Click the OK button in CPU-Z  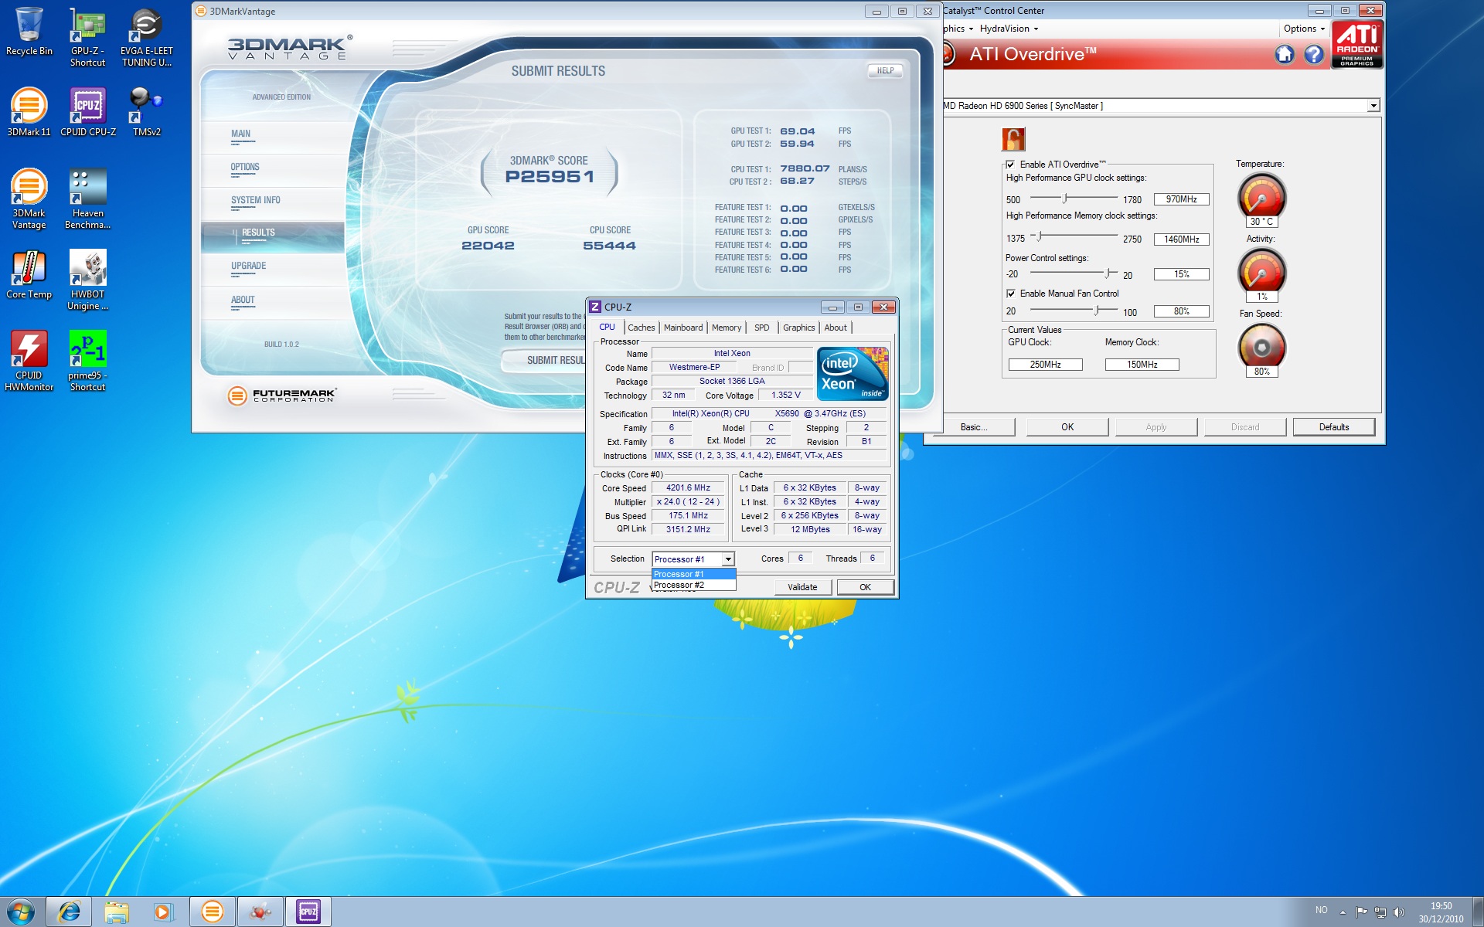point(865,587)
